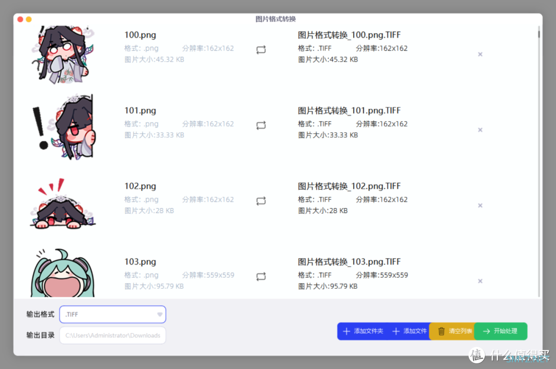Click source size text 图片大小:28 KB
Viewport: 556px width, 369px height.
[149, 211]
